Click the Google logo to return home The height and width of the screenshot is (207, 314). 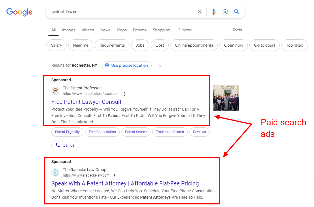(x=19, y=12)
